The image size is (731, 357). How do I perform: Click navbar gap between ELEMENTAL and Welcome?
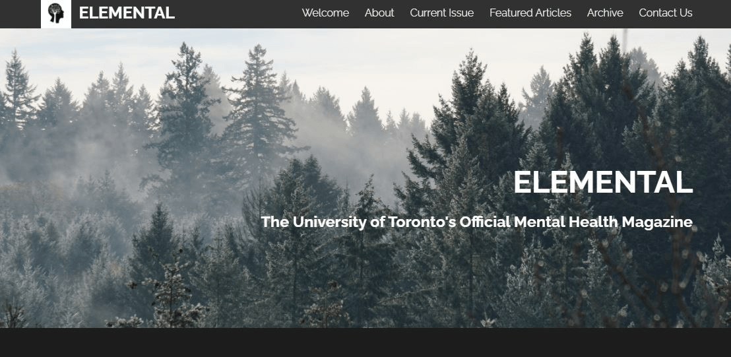[x=238, y=14]
